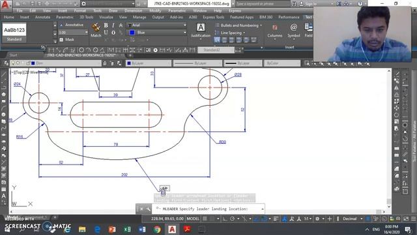Toggle Overline text formatting
The image size is (417, 235).
pyautogui.click(x=113, y=33)
